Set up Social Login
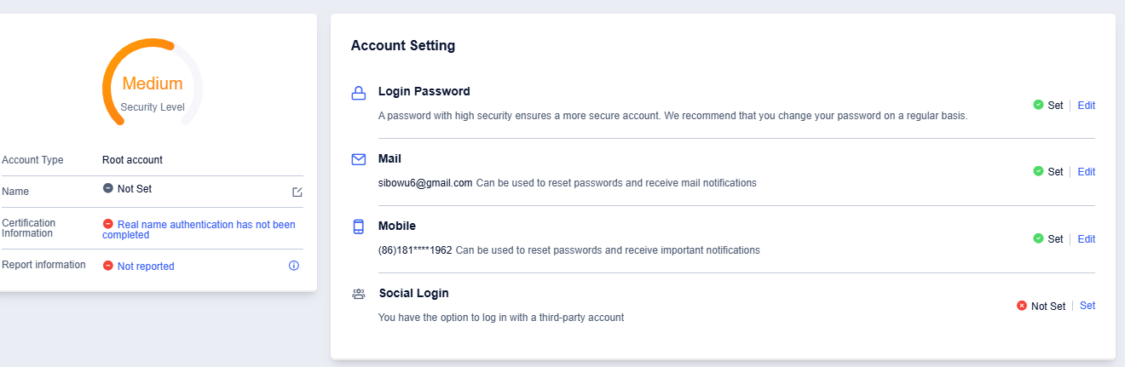 [x=1087, y=306]
